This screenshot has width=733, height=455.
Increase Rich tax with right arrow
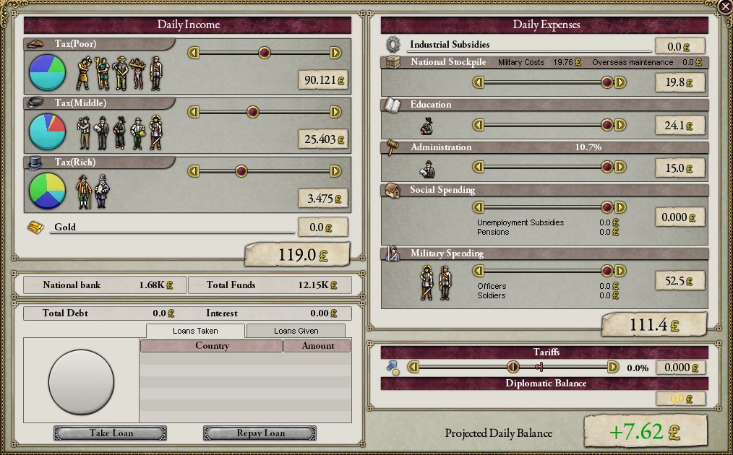[x=335, y=171]
